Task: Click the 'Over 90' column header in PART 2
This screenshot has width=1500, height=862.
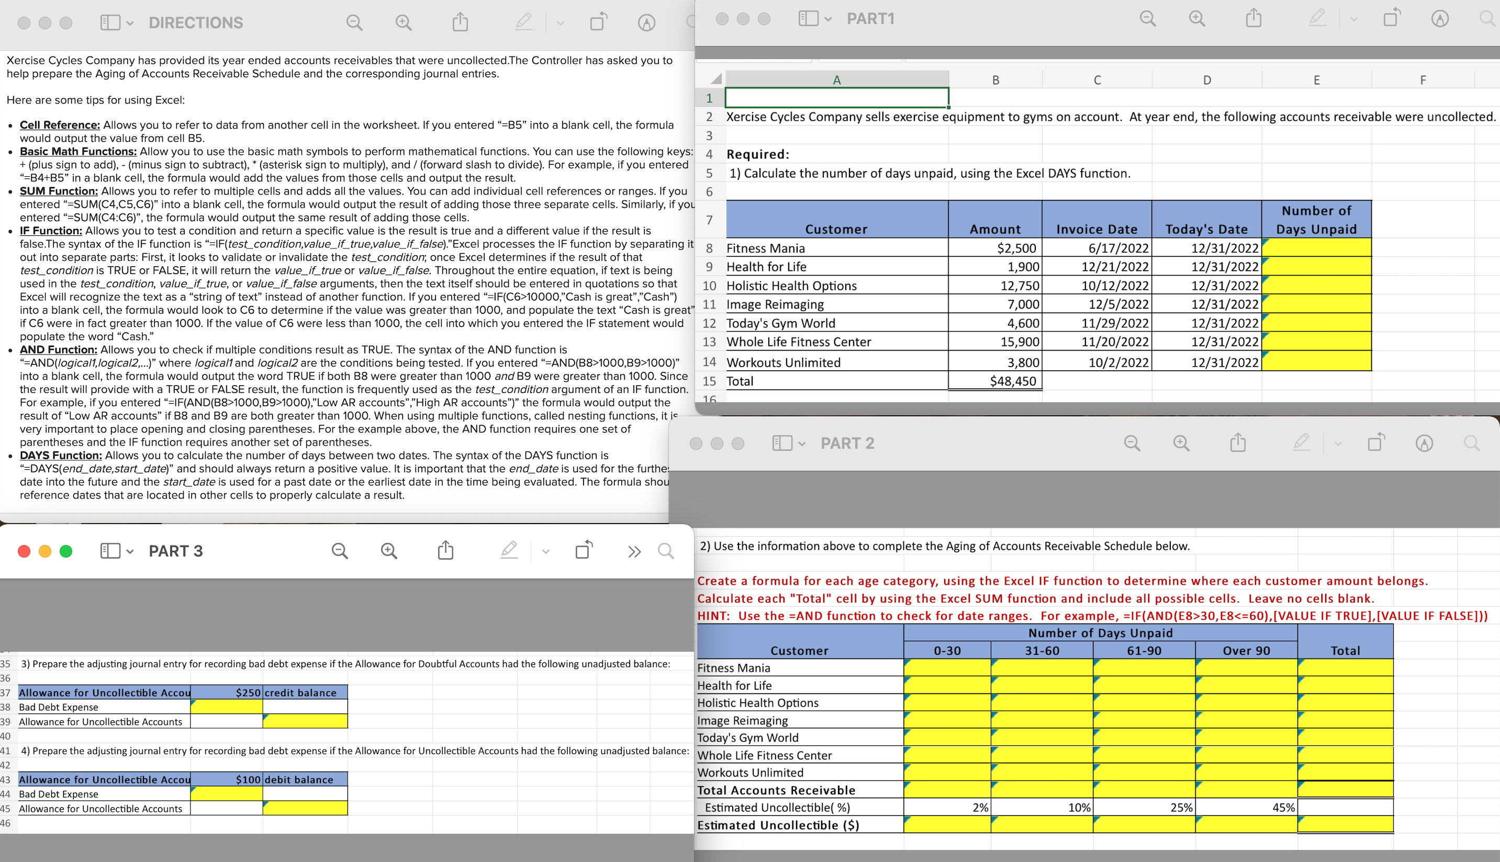Action: tap(1247, 651)
